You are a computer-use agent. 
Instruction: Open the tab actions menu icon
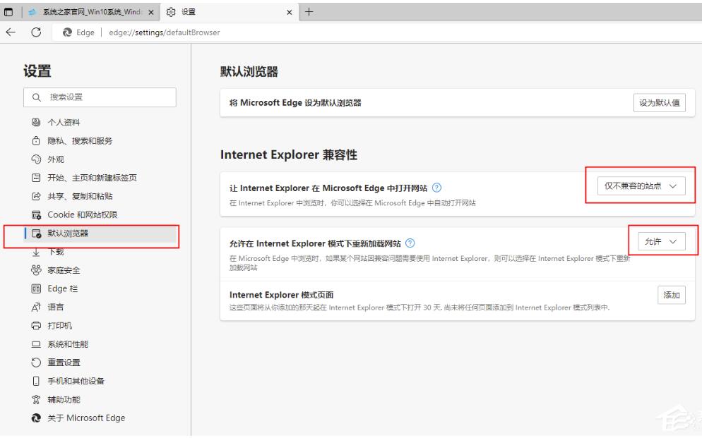coord(8,12)
